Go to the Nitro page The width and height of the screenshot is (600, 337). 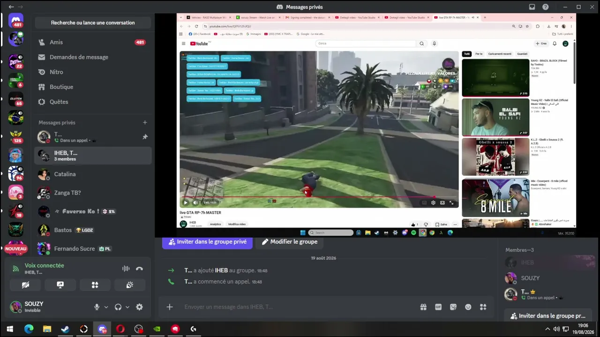pos(93,72)
